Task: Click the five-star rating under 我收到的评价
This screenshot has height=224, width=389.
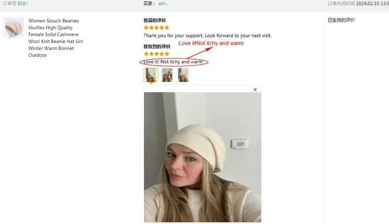Action: pos(157,54)
